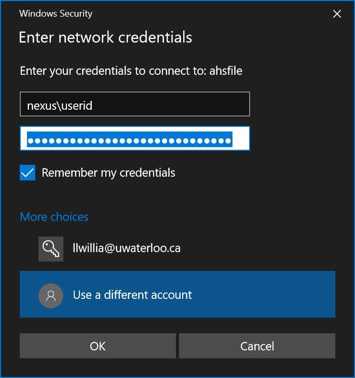Click the "connect to: ahsfile" prompt text

(x=131, y=71)
